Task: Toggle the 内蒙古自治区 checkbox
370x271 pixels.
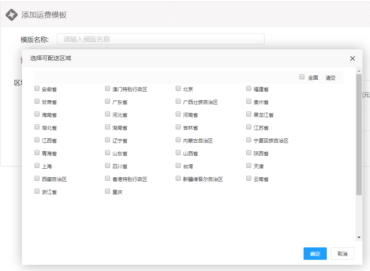Action: click(x=178, y=140)
